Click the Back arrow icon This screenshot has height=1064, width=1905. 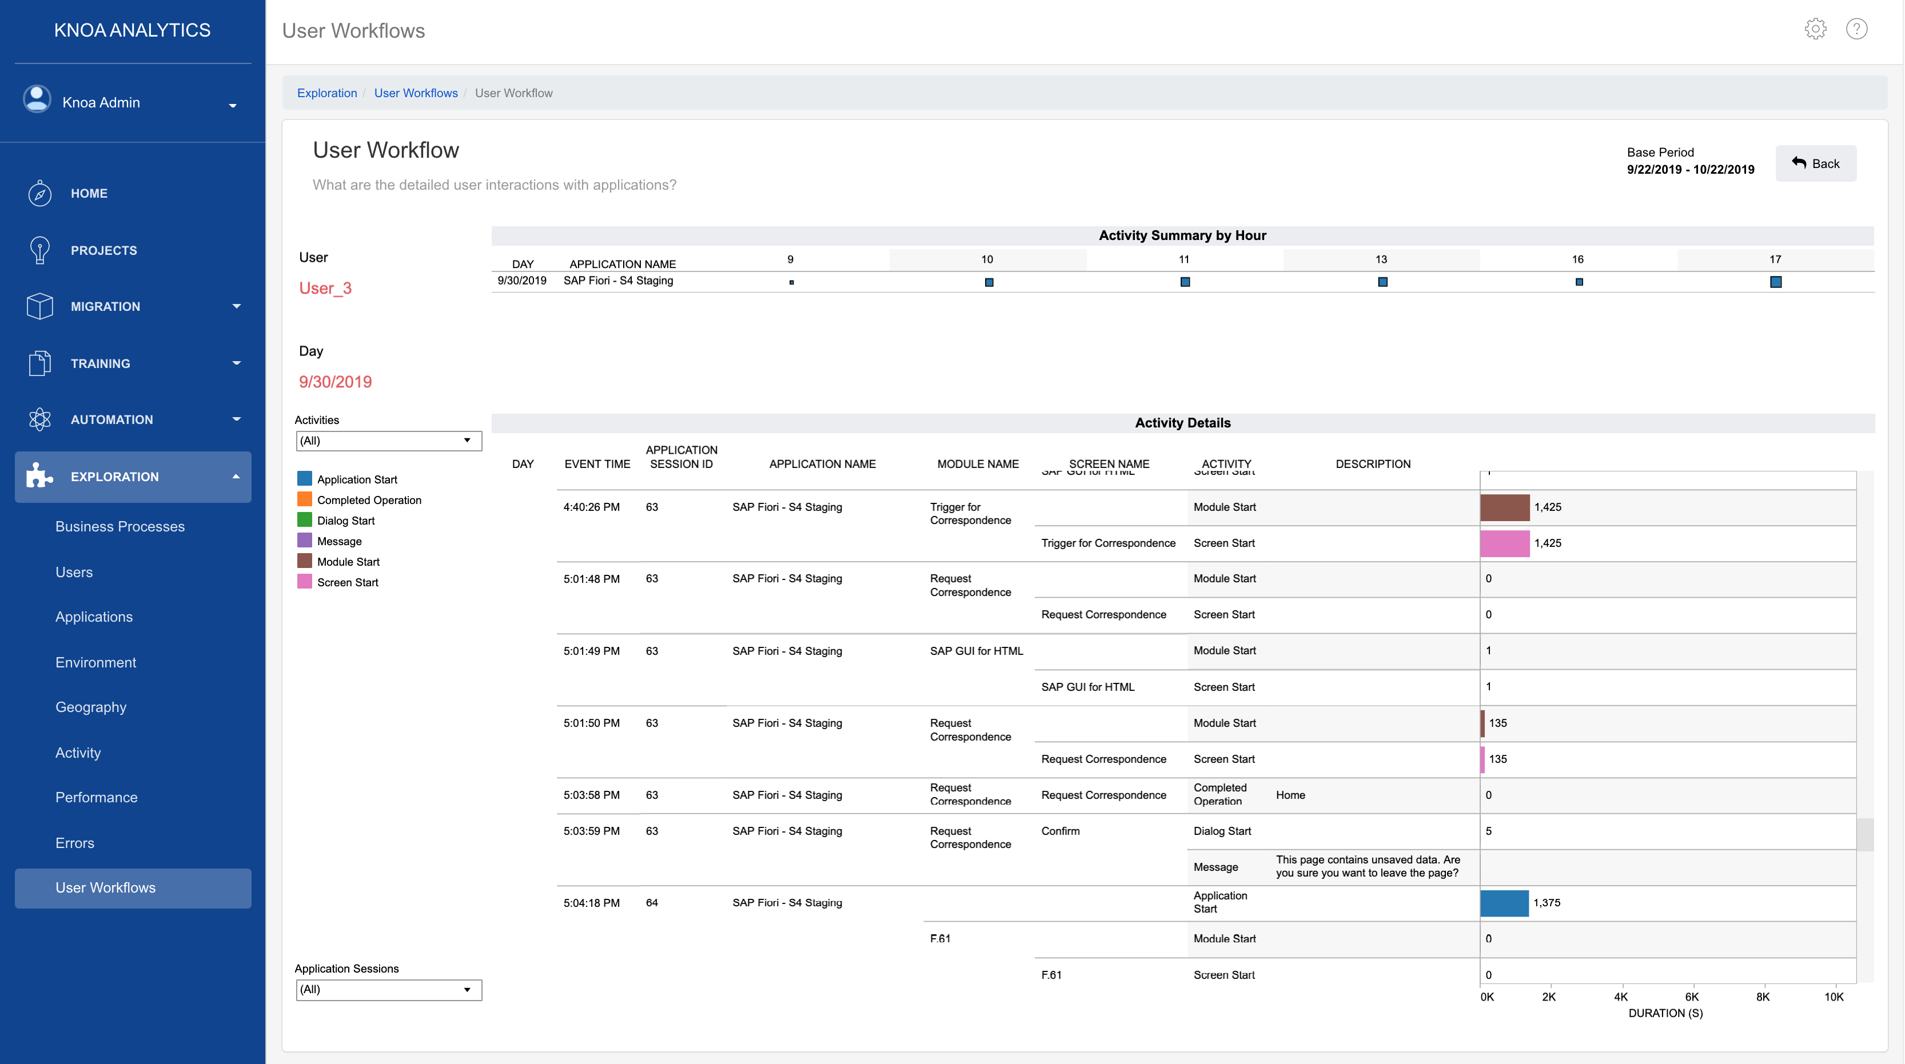(1799, 162)
